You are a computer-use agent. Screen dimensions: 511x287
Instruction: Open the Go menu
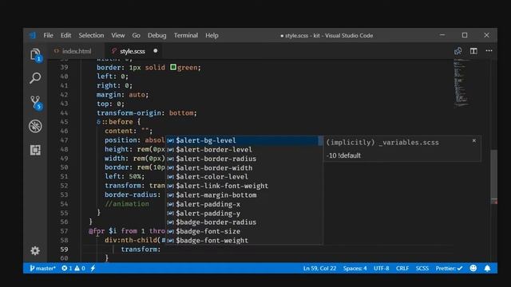(137, 35)
